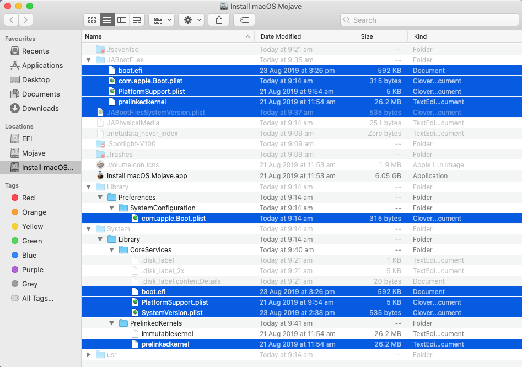Select com.apple.Boot.plist under SystemConfiguration
The height and width of the screenshot is (367, 522).
[x=302, y=219]
